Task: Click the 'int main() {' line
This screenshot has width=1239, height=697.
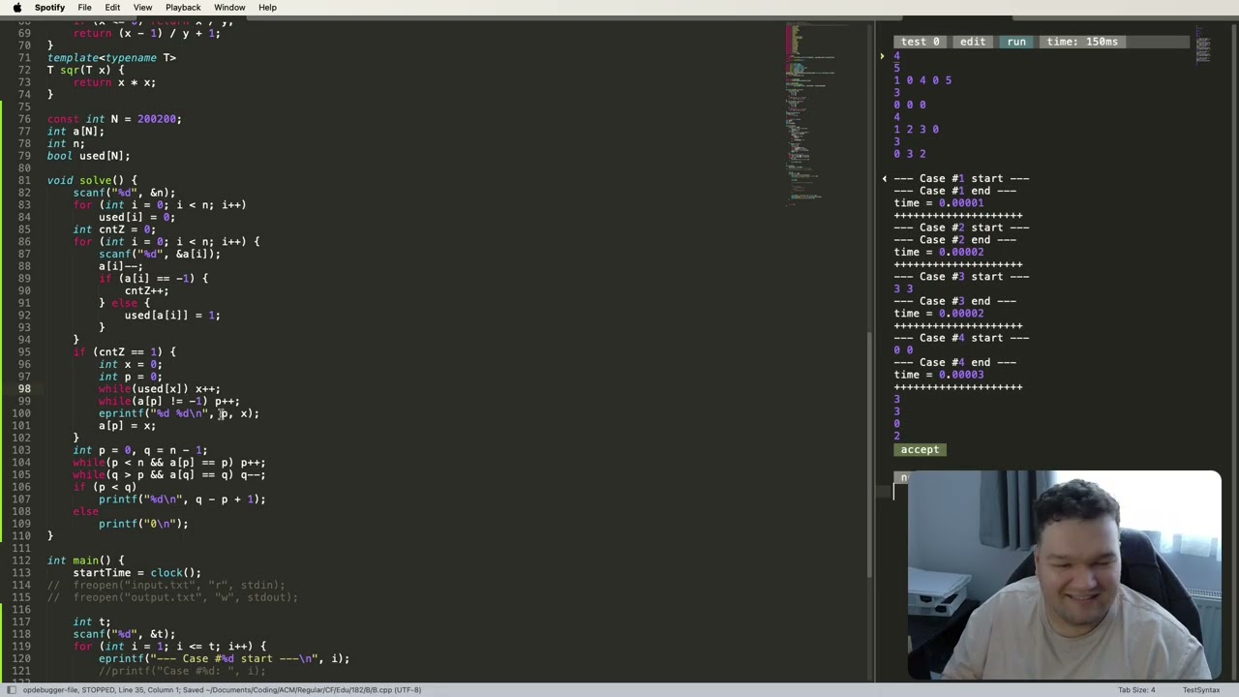Action: [85, 561]
